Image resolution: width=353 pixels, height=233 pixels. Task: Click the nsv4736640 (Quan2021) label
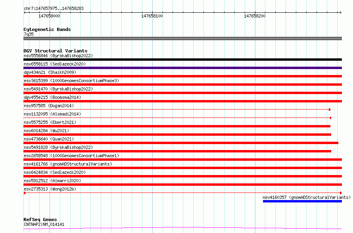click(x=49, y=139)
